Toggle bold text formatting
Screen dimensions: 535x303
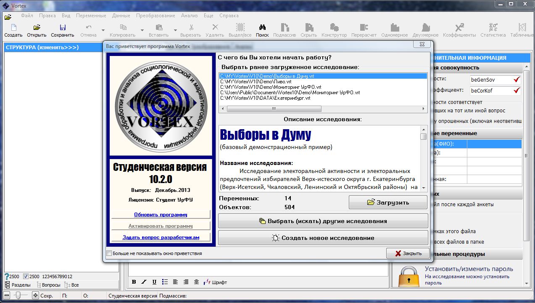(134, 282)
